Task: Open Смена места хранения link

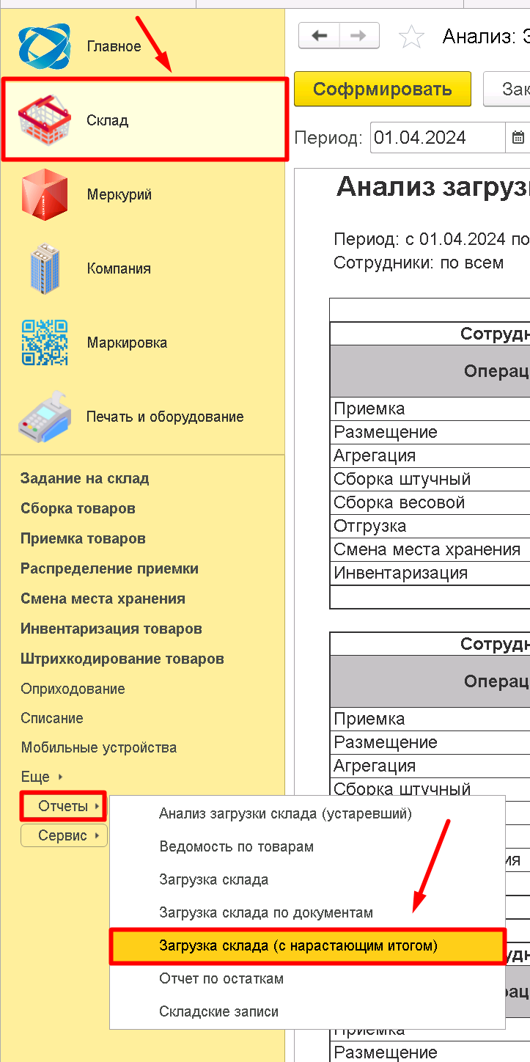Action: 103,598
